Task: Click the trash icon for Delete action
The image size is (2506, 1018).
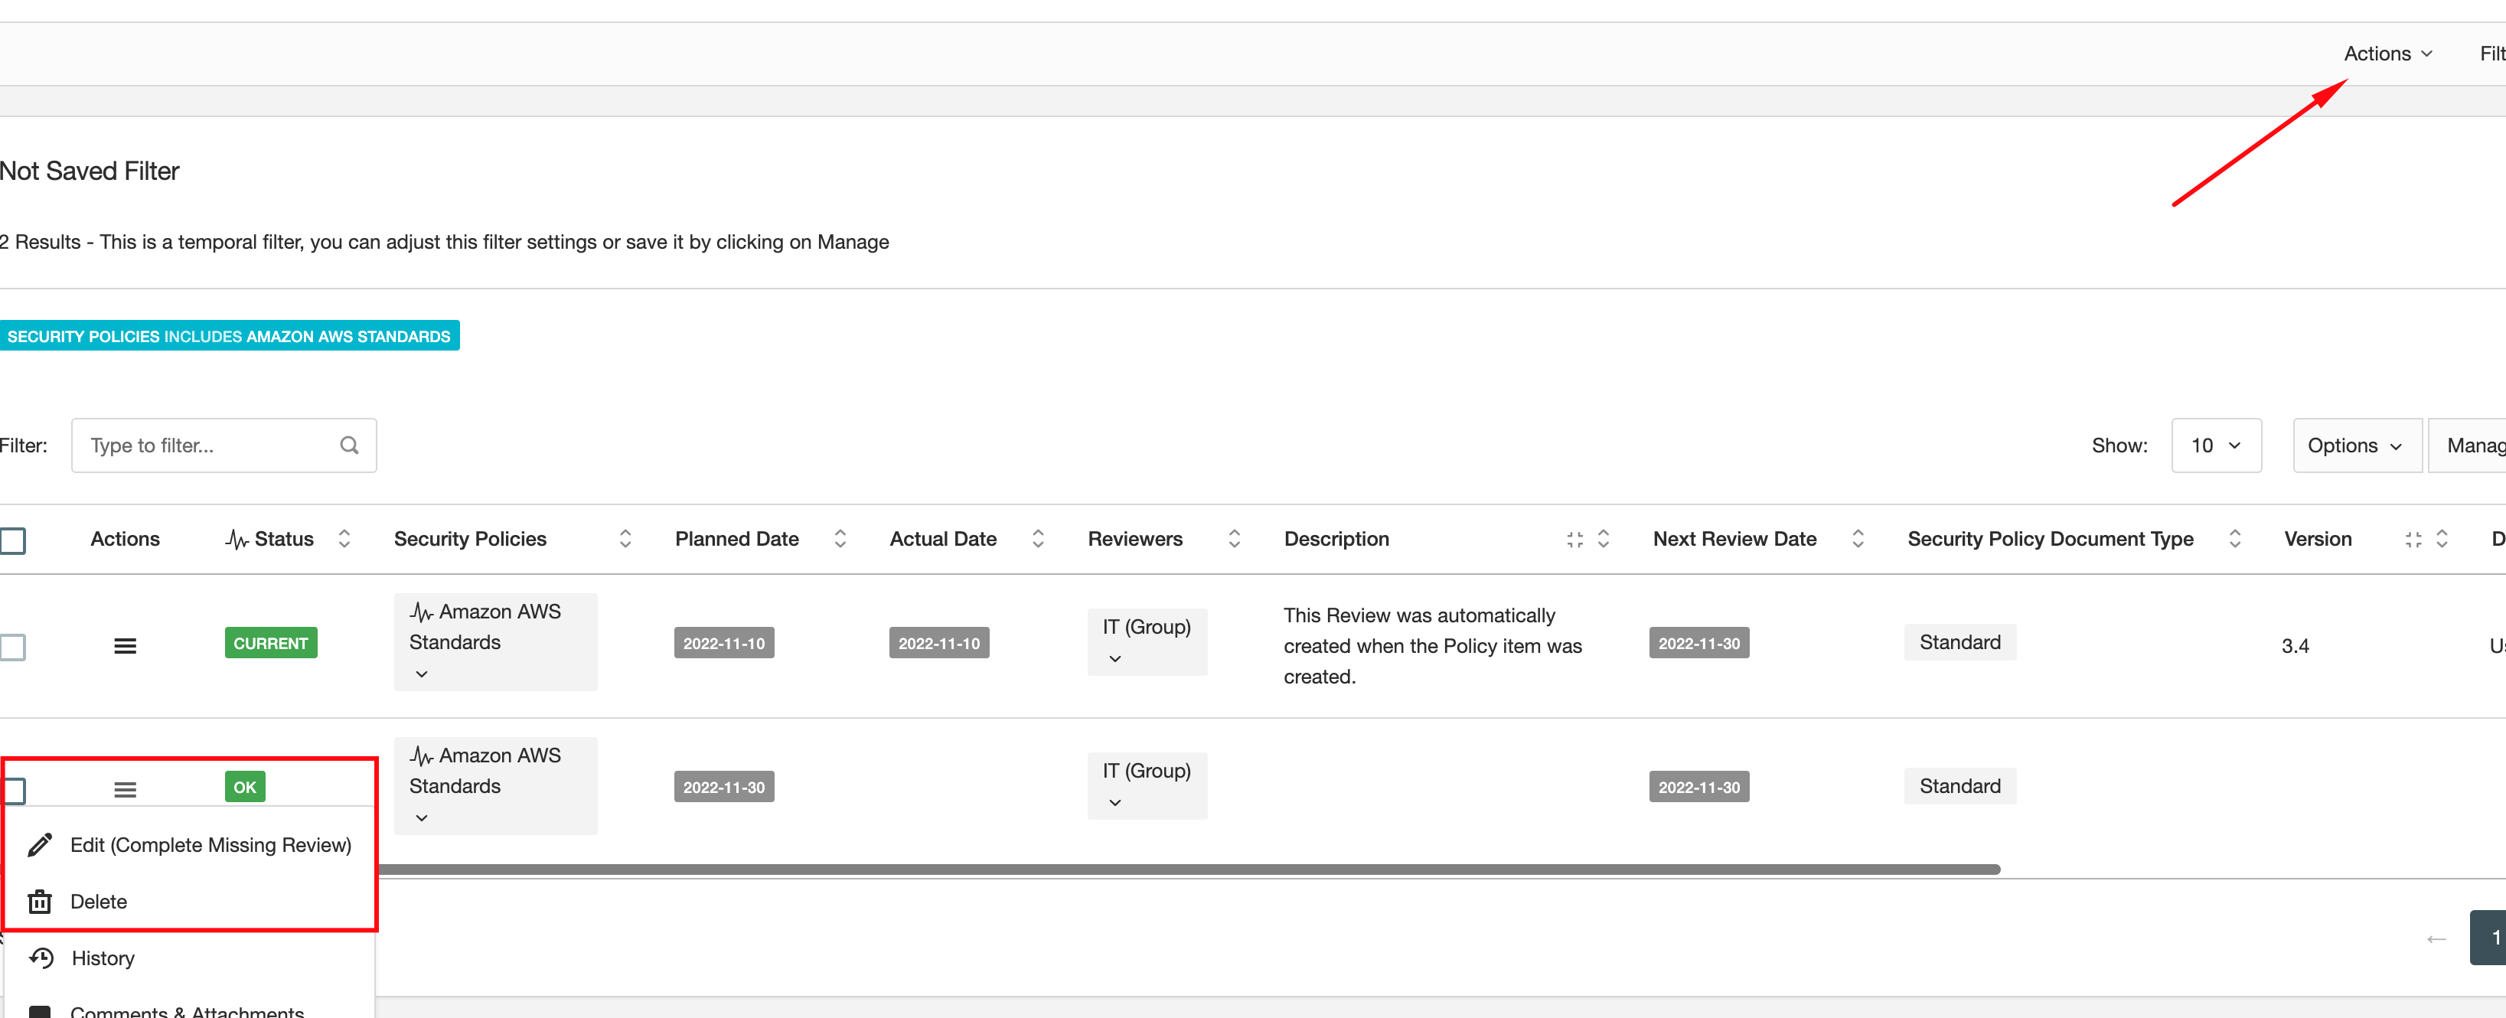Action: (39, 901)
